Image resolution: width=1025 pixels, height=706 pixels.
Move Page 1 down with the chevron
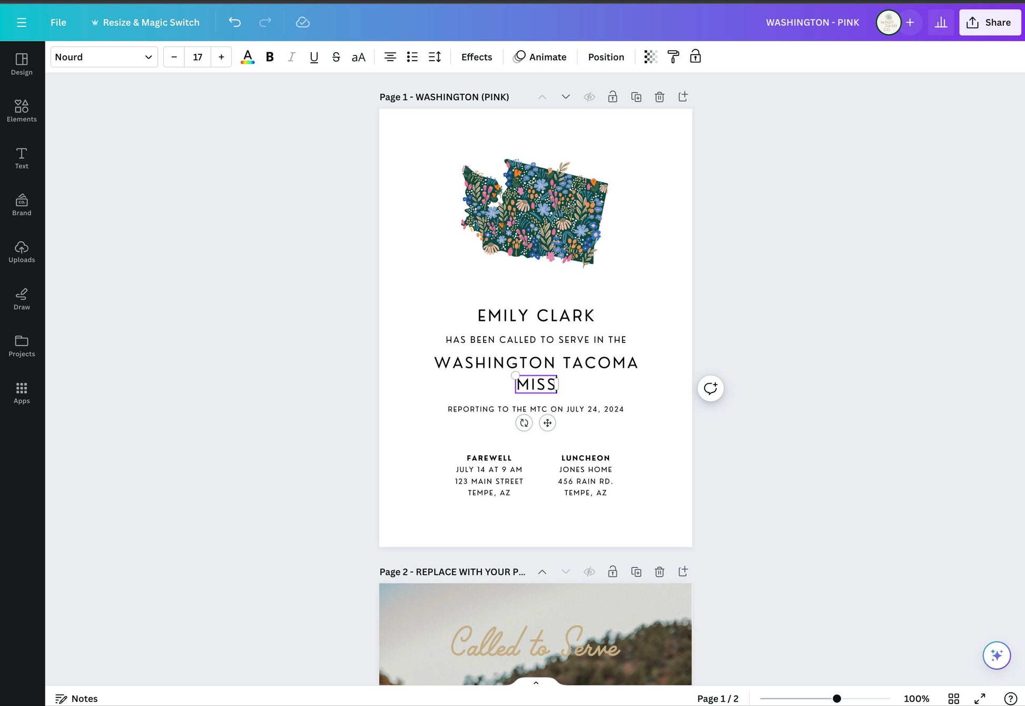click(x=565, y=97)
